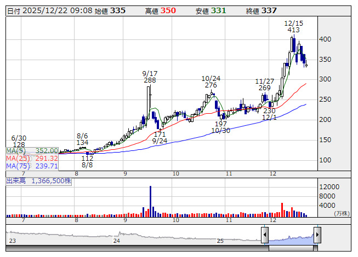This screenshot has height=257, width=358.
Task: Click the right range handle arrow
Action: 317,235
